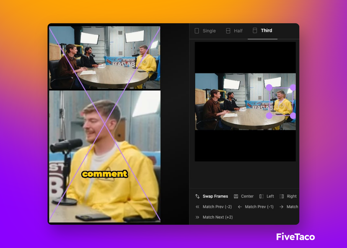Click the bottom-left purple crop handle
Image resolution: width=347 pixels, height=248 pixels.
click(269, 116)
